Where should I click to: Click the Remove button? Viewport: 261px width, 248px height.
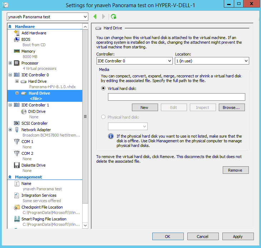(235, 170)
